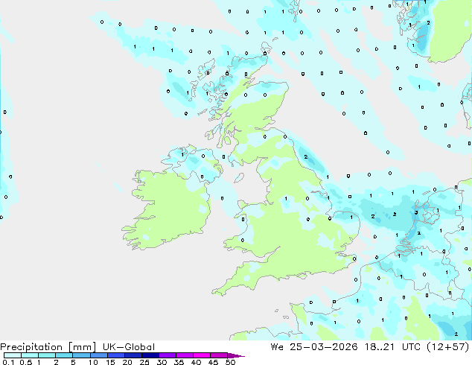Image resolution: width=472 pixels, height=365 pixels.
Task: Click the date '25-03-2026' in the footer
Action: (x=324, y=347)
